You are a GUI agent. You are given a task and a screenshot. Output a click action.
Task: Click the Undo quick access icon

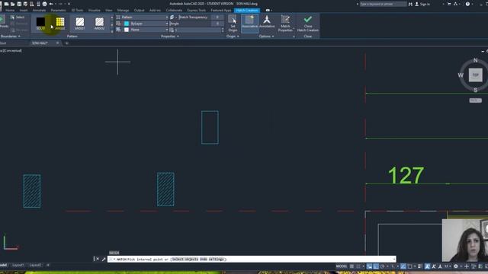(51, 4)
